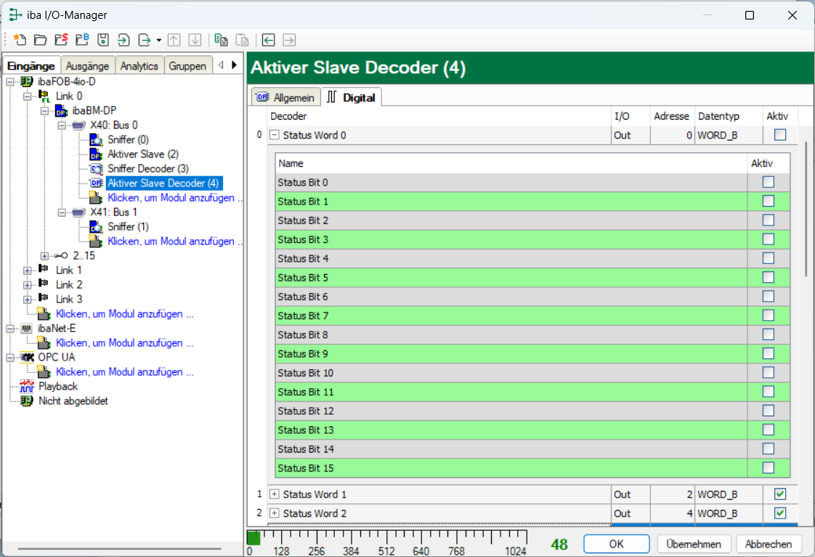Click add-module link under ibaNet-E
The image size is (815, 557).
(x=125, y=343)
